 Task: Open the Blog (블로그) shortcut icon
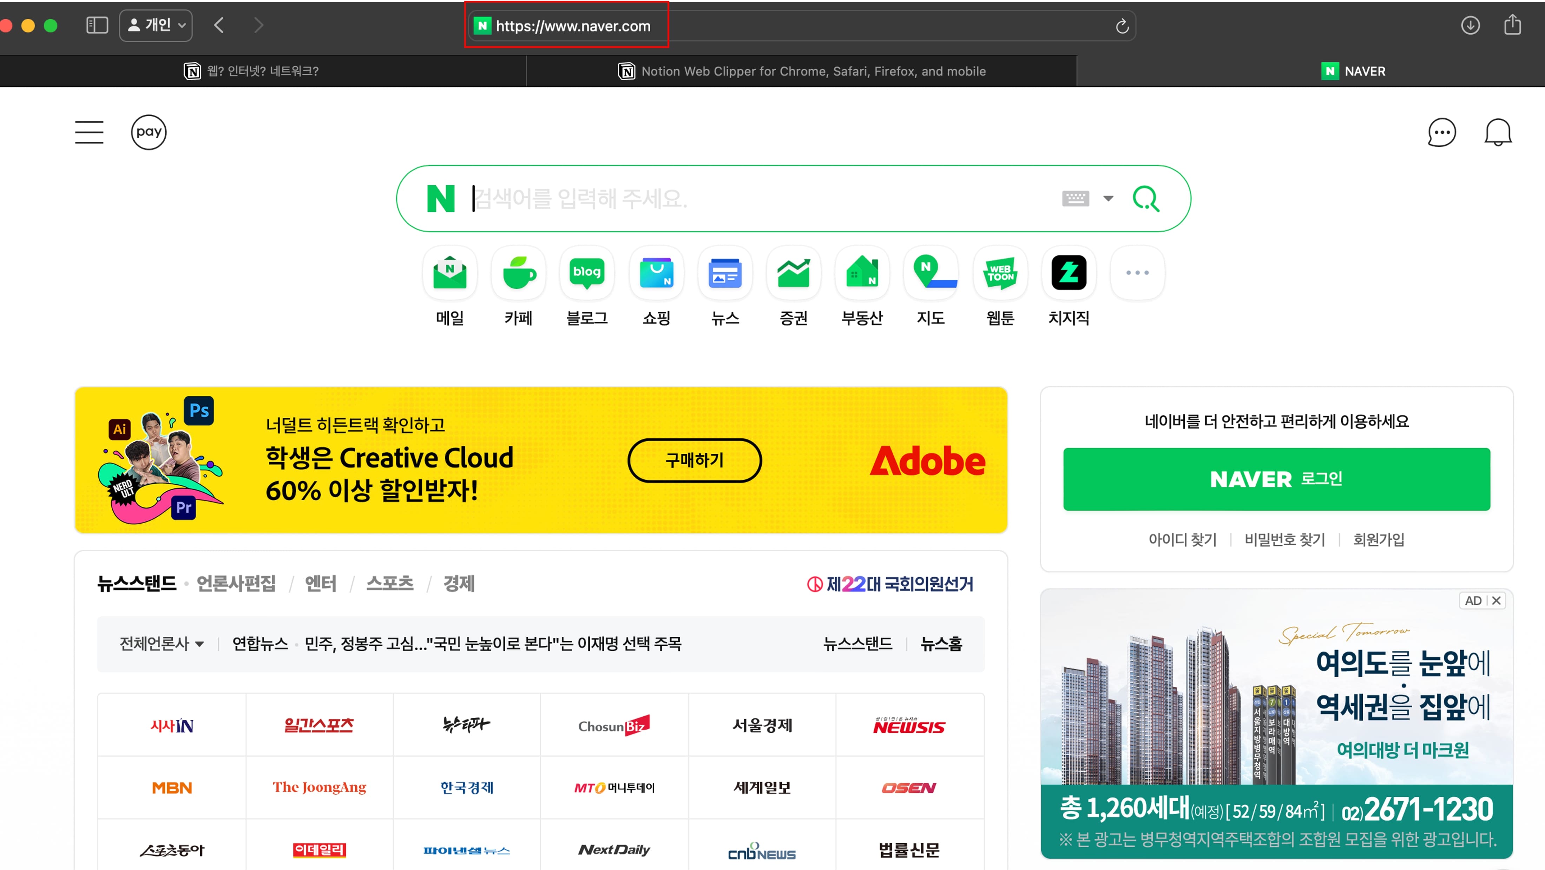(587, 273)
